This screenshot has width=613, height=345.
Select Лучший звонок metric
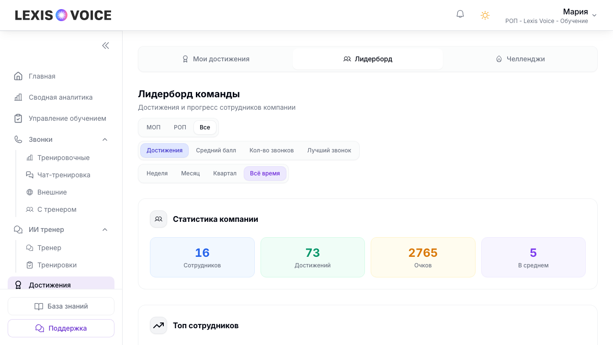[329, 150]
